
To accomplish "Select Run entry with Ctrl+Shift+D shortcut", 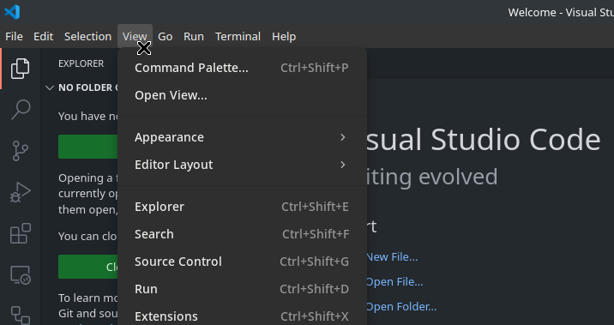I will (x=242, y=289).
